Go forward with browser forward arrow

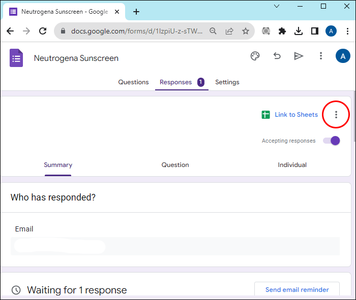26,31
